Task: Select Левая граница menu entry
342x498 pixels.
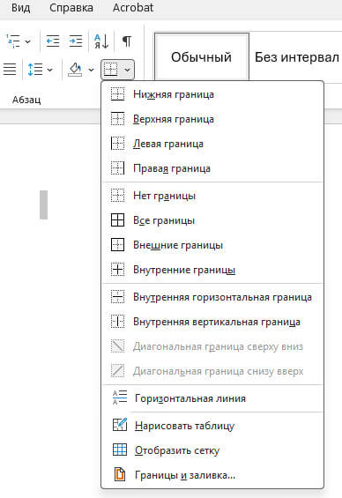Action: (x=212, y=144)
